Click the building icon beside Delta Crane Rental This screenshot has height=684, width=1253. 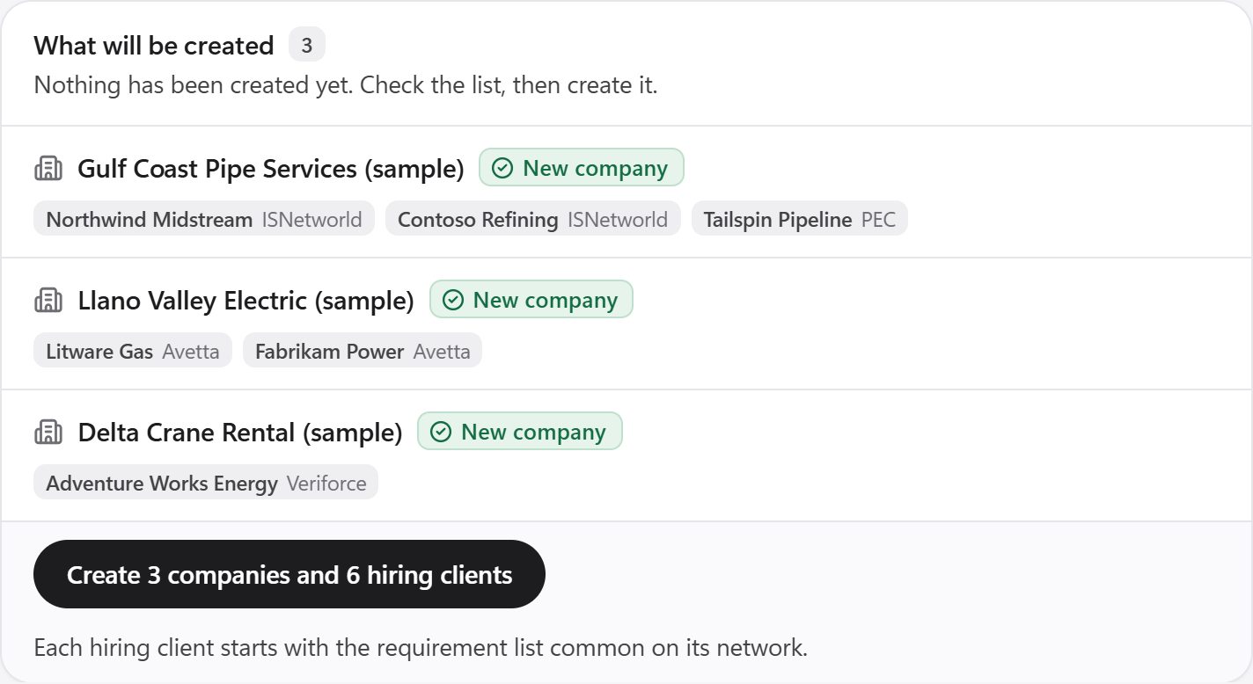(48, 433)
